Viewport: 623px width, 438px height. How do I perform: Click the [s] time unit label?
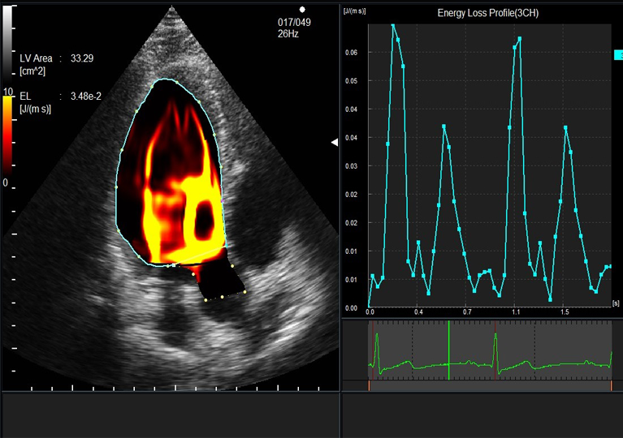click(616, 303)
